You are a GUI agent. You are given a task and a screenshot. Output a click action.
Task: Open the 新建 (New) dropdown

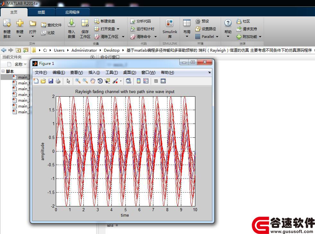[x=20, y=36]
